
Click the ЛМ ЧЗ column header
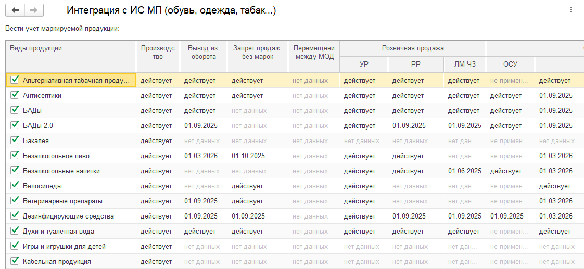click(x=464, y=64)
